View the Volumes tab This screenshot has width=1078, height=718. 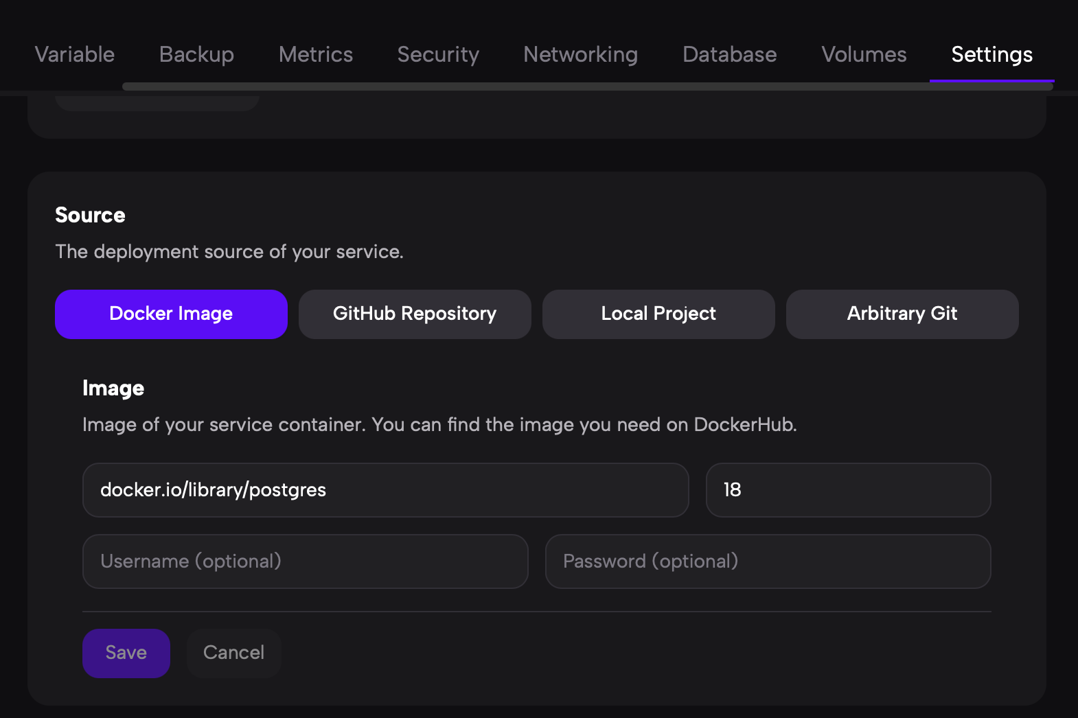pos(864,54)
